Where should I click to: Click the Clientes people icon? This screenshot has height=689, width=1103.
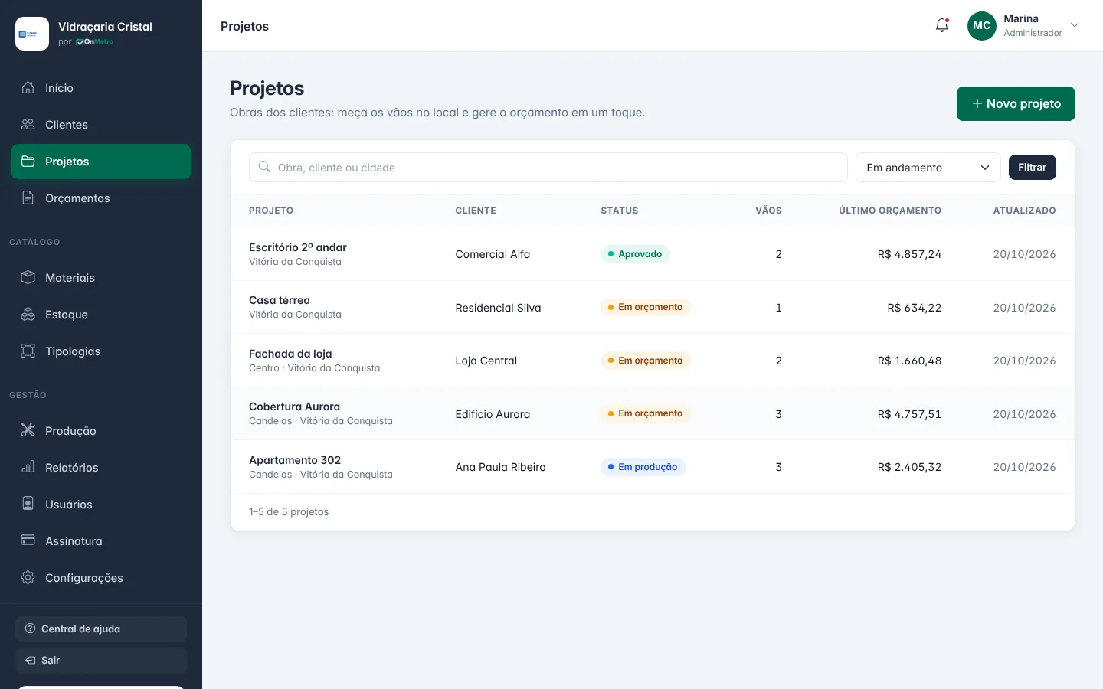click(28, 125)
